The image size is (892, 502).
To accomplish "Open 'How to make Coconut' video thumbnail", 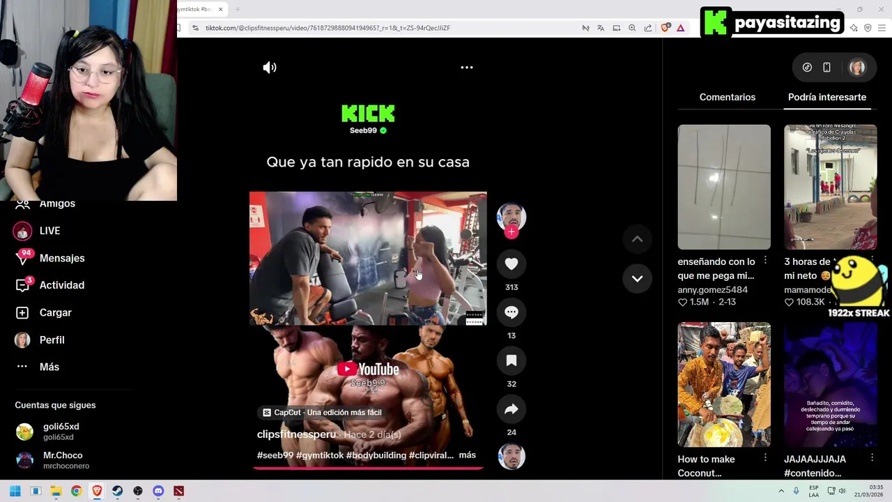I will pyautogui.click(x=724, y=384).
